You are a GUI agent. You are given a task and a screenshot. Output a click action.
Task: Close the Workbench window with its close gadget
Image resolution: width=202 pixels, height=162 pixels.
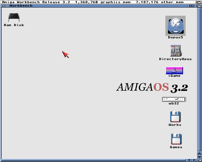(x=3, y=6)
